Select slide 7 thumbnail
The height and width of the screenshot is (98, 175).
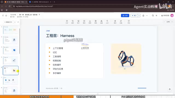[10, 81]
